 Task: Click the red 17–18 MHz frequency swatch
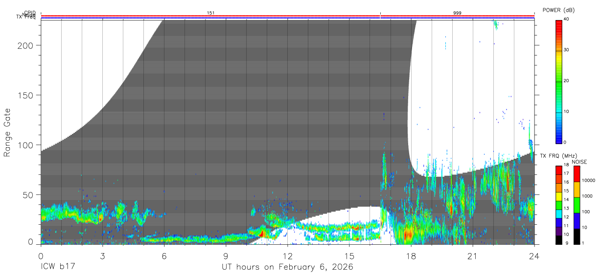coord(558,170)
